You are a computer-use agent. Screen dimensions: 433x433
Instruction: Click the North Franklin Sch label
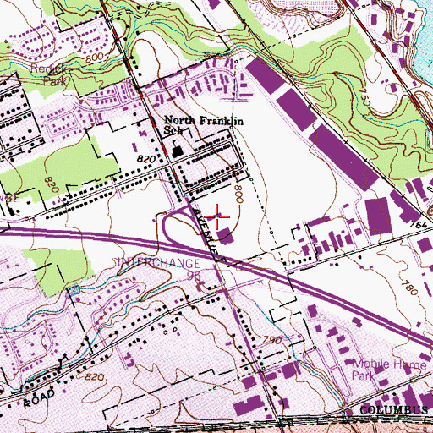pyautogui.click(x=204, y=125)
